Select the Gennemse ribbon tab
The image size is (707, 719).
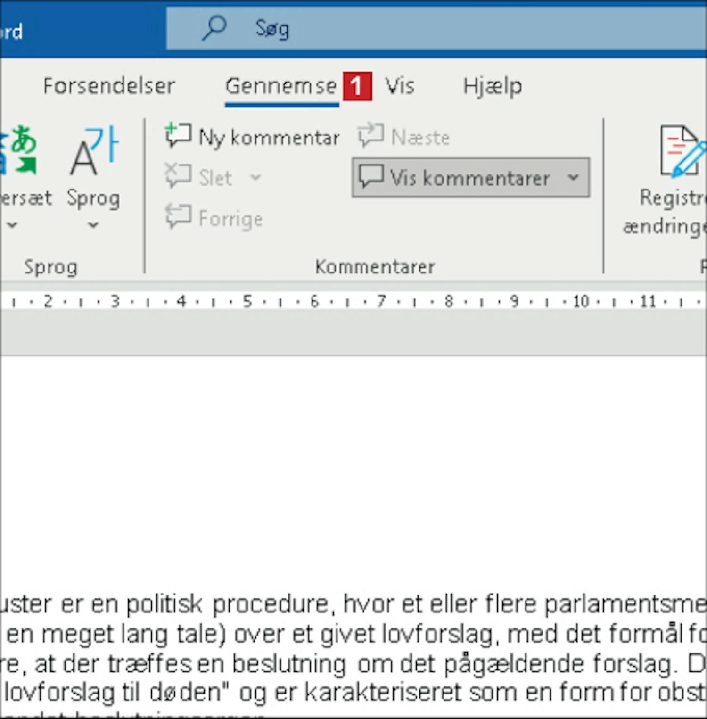point(281,86)
